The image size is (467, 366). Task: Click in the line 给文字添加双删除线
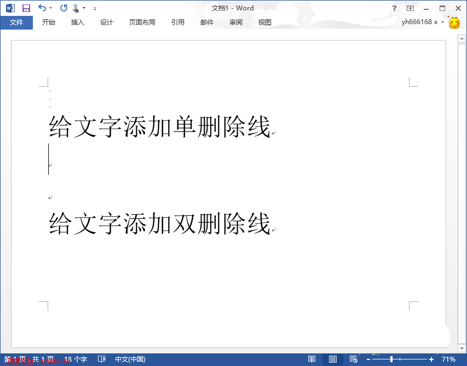160,223
